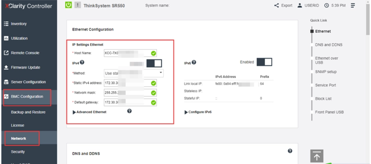Click the Server Configuration icon
Viewport: 371px width, 164px height.
click(6, 82)
